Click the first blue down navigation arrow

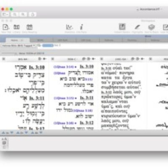(x=12, y=133)
